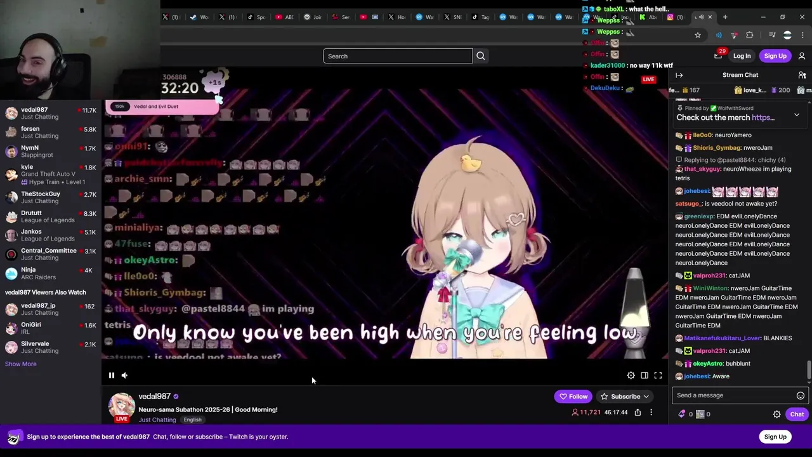Switch to the YouTube 'ABI' tab
The image size is (812, 457).
point(284,17)
